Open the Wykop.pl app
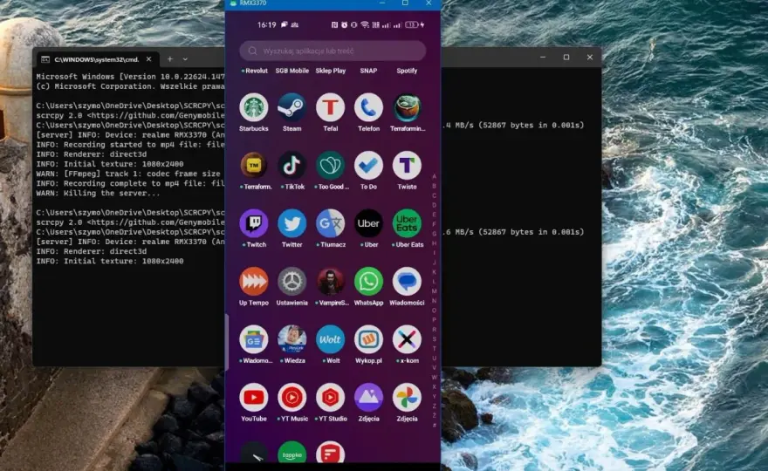Screen dimensions: 768x471 coord(368,339)
